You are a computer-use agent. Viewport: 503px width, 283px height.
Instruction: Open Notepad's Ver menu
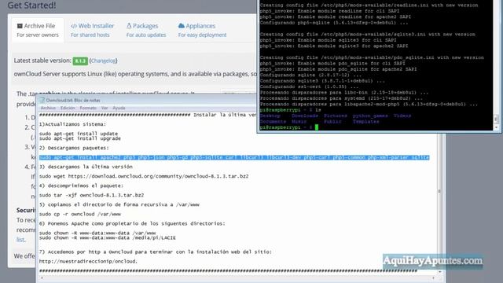tap(105, 108)
